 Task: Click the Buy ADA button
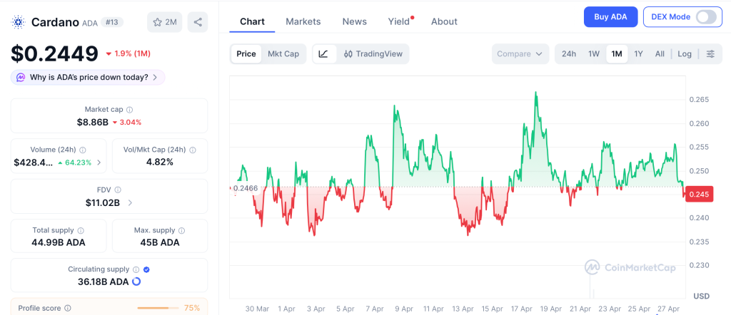pos(610,16)
